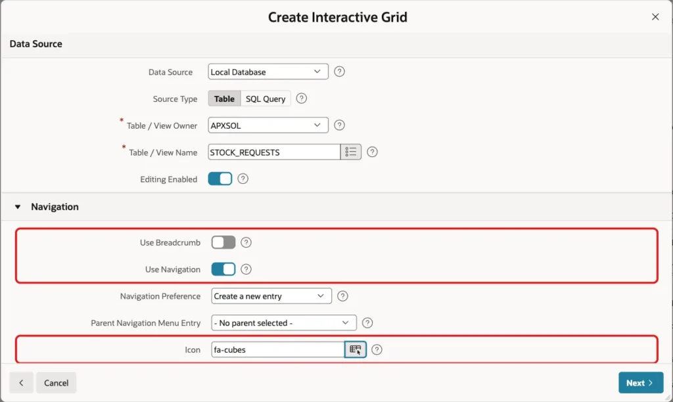Open help for Use Breadcrumb
Viewport: 673px width, 402px height.
tap(246, 242)
